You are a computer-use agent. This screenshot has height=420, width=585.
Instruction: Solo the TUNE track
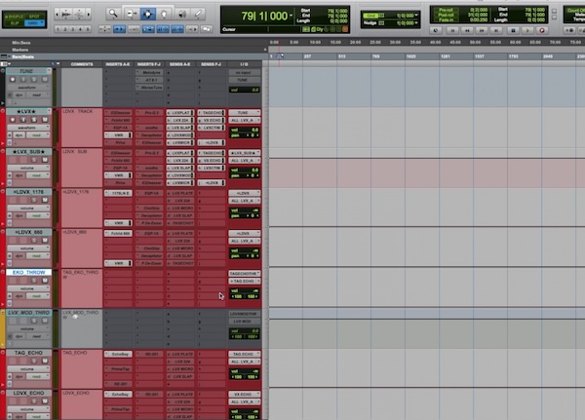pyautogui.click(x=34, y=80)
